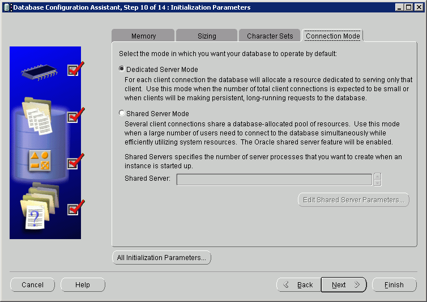
Task: Click the memory chip icon
Action: [x=40, y=72]
